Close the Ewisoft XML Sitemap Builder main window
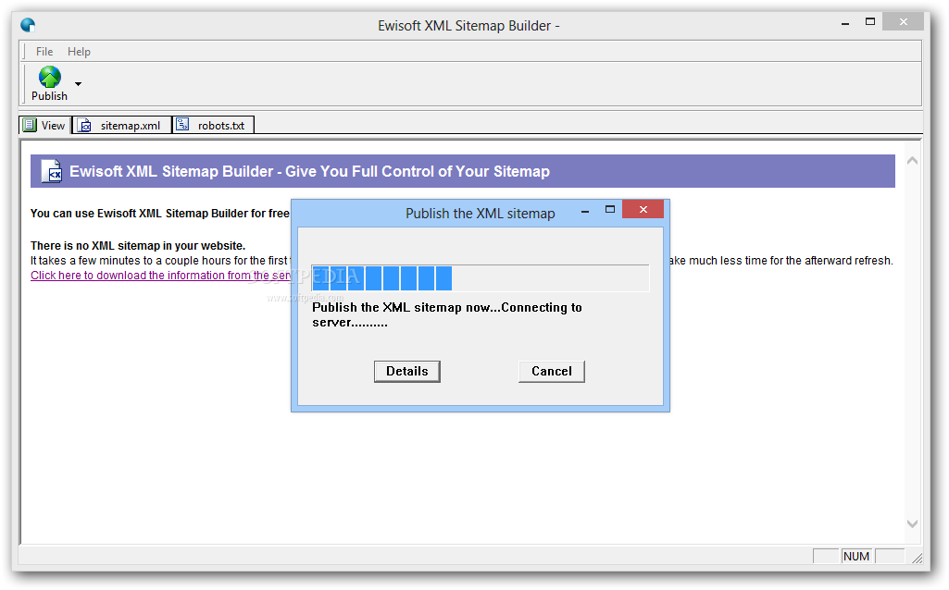Screen dimensions: 949x590 (x=903, y=22)
